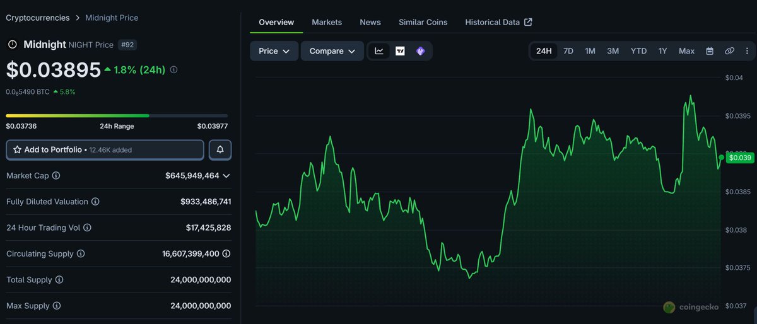Click the #92 rank badge

[x=126, y=45]
